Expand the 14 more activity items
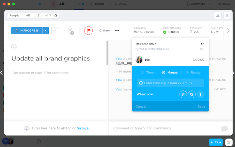235x147 pixels. pos(123,72)
